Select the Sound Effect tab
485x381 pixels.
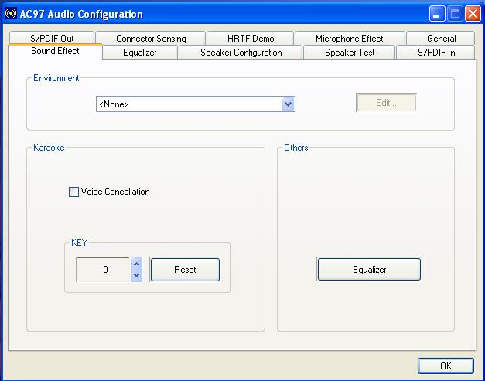point(55,52)
